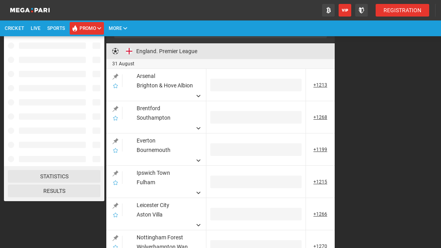The image size is (441, 248).
Task: Open +1213 more markets for Arsenal
Action: (x=320, y=85)
